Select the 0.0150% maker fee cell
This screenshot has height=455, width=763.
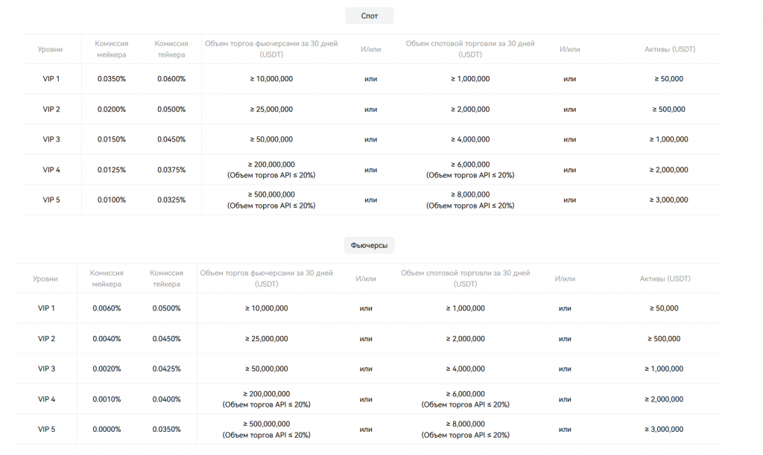tap(112, 139)
